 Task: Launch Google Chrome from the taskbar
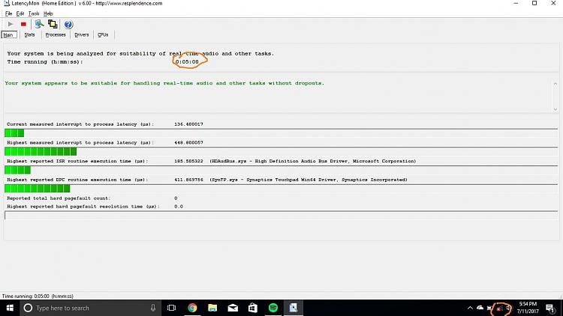click(192, 308)
